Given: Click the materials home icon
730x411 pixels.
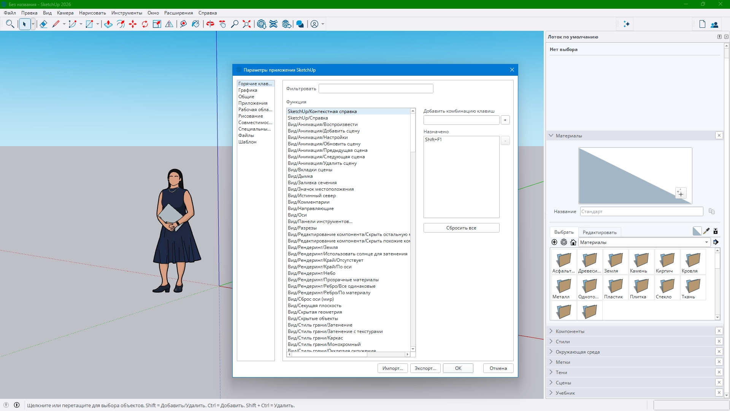Looking at the screenshot, I should [573, 242].
